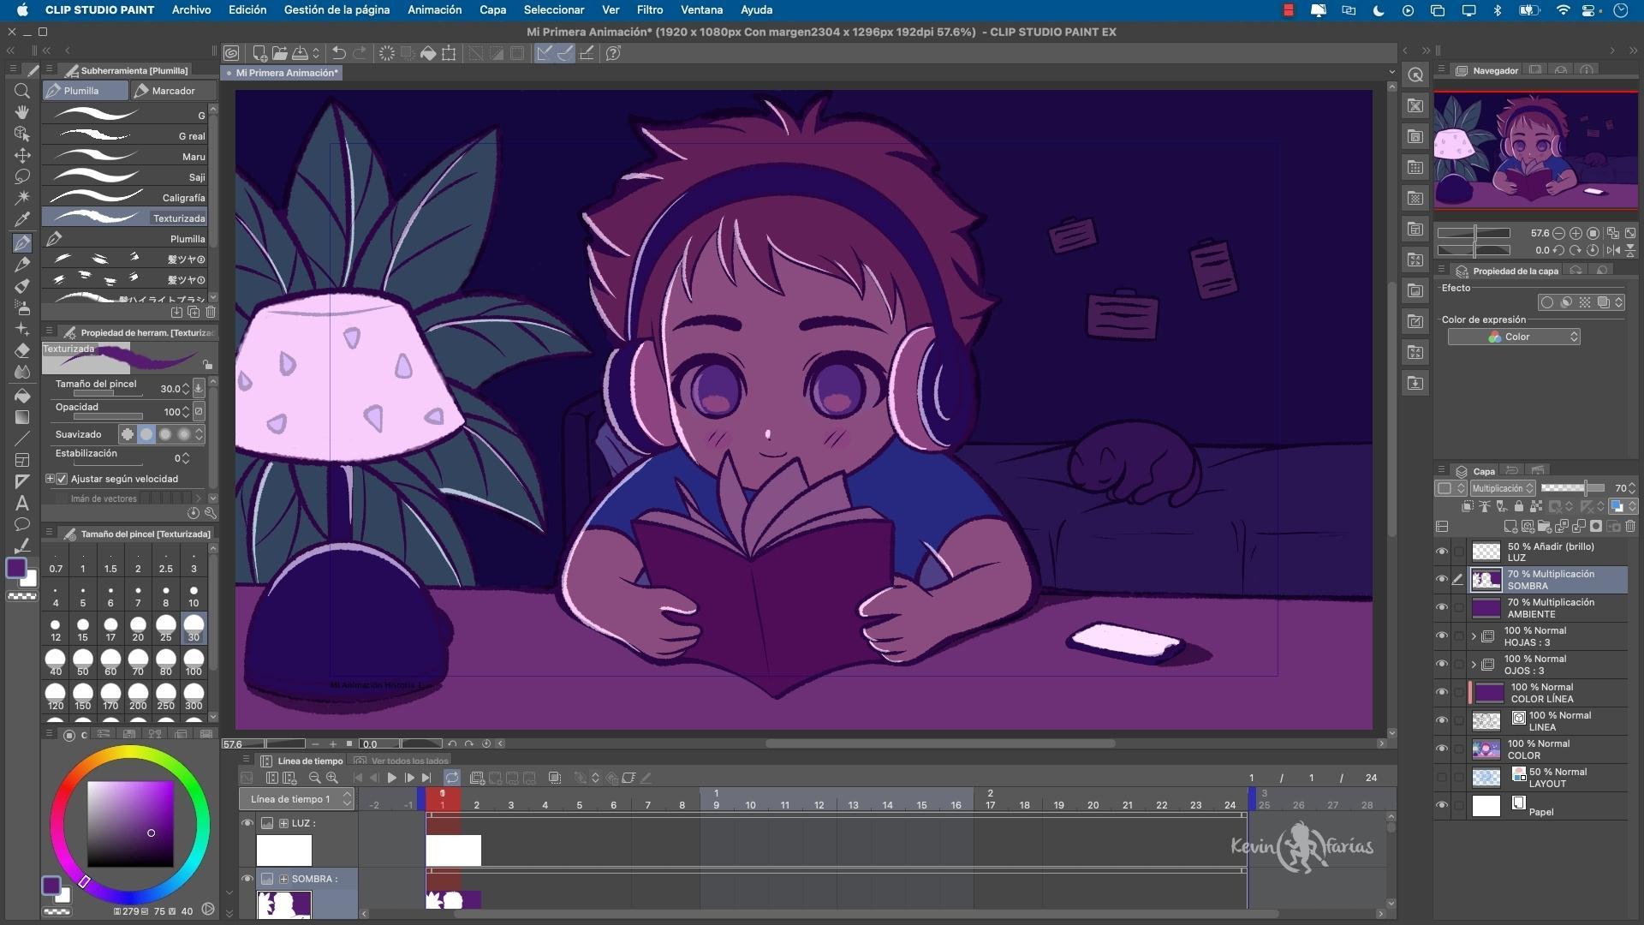The height and width of the screenshot is (925, 1644).
Task: Select the Eraser tool
Action: (x=22, y=351)
